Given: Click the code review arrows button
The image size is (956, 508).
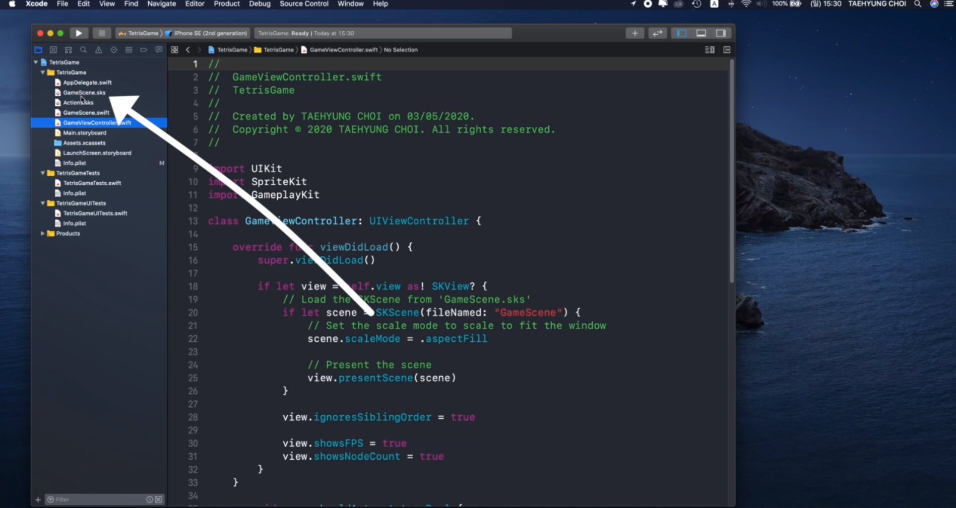Looking at the screenshot, I should pos(658,33).
